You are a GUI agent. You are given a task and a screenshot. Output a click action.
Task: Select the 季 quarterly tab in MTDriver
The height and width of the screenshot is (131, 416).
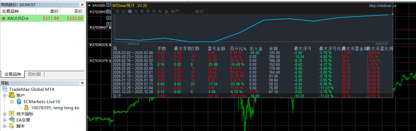[142, 11]
